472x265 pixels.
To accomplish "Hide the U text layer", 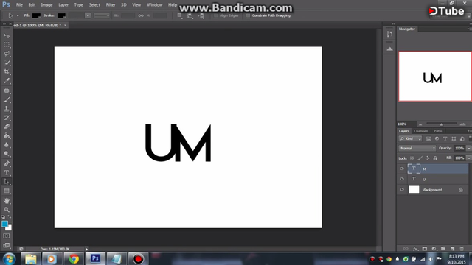I will (x=401, y=179).
